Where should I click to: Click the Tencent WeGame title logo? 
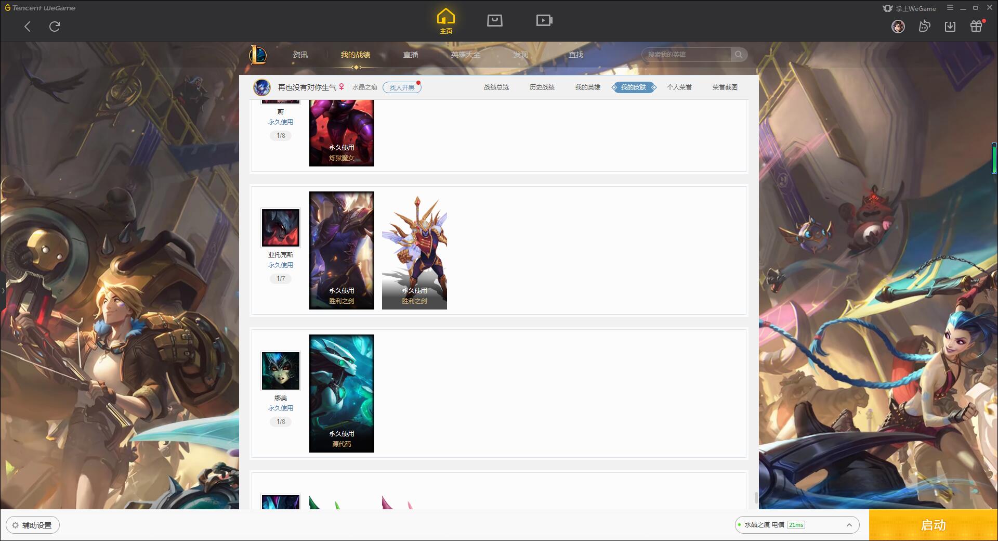pyautogui.click(x=41, y=8)
